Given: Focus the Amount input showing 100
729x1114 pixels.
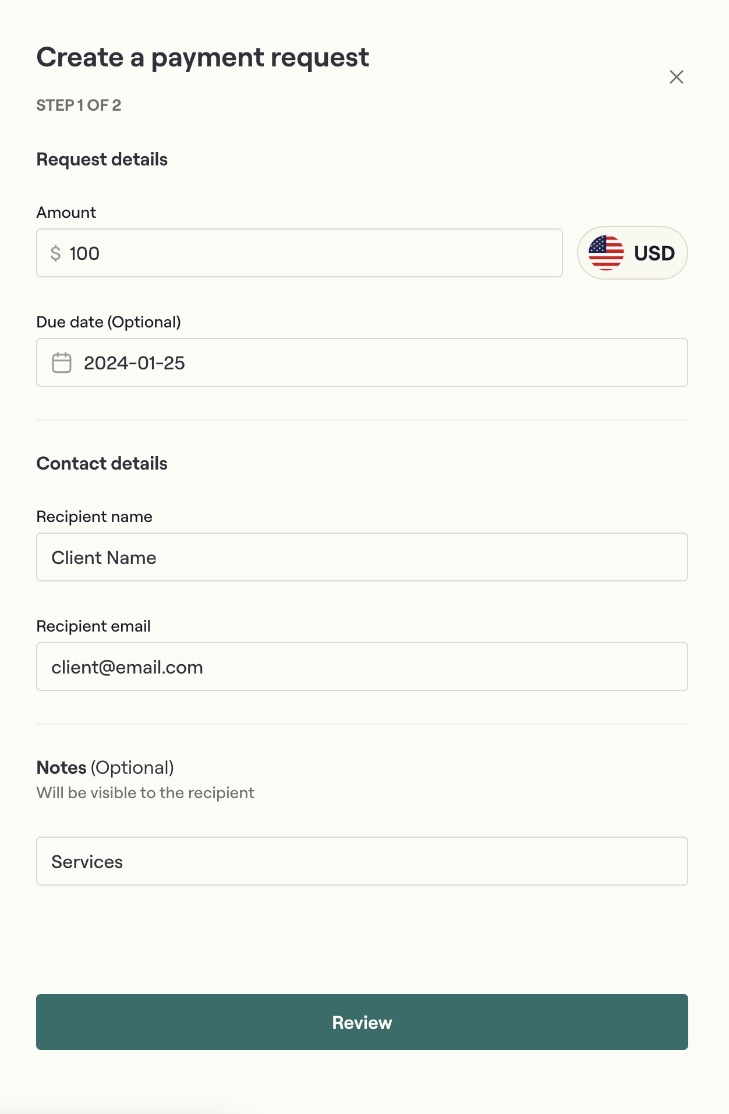Looking at the screenshot, I should pyautogui.click(x=314, y=253).
